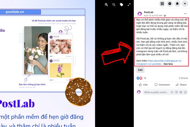Click the Edit button
Image resolution: width=190 pixels, height=127 pixels.
coord(140,70)
